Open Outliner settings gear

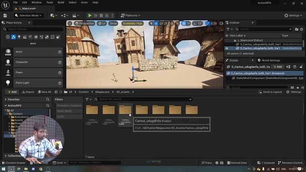[302, 29]
